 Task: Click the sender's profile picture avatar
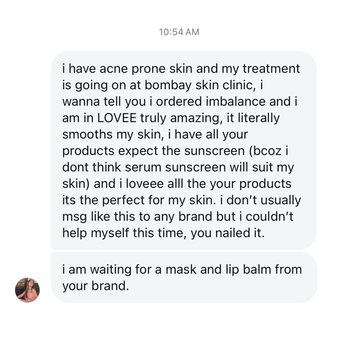click(27, 290)
